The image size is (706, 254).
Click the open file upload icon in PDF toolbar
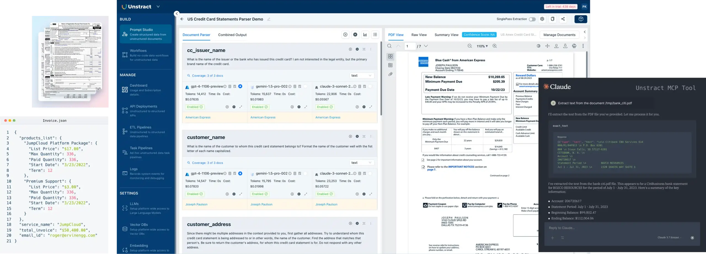point(557,46)
